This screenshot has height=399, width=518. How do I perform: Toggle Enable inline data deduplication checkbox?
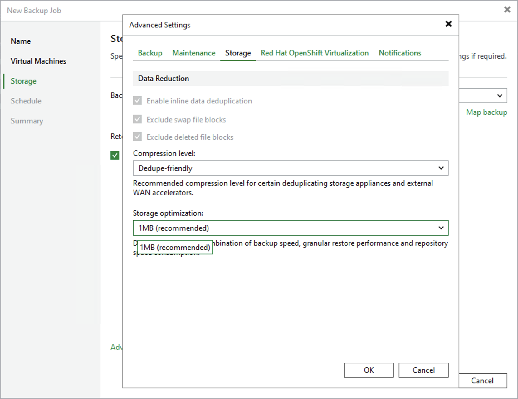pyautogui.click(x=137, y=101)
